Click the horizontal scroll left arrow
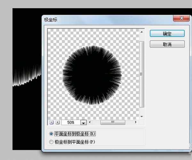Viewport: 192px width, 160px height. click(90, 122)
